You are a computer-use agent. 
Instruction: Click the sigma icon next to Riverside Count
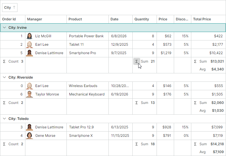4,103
